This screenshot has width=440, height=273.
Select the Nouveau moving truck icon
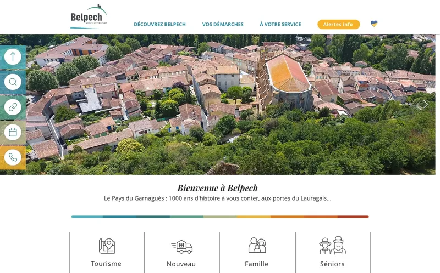coord(182,247)
